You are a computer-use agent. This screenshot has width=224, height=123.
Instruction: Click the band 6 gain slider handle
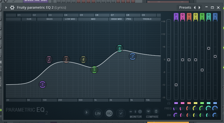click(x=209, y=49)
